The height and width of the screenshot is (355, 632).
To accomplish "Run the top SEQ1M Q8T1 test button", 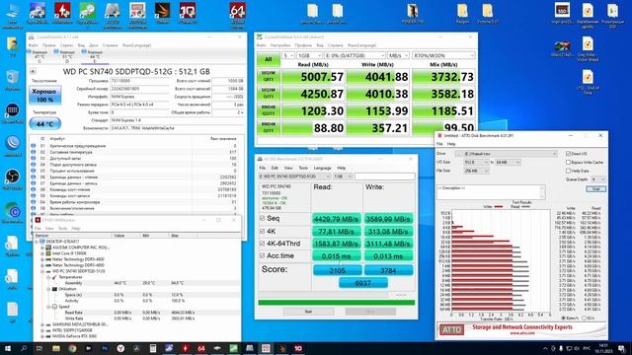I will pyautogui.click(x=268, y=77).
